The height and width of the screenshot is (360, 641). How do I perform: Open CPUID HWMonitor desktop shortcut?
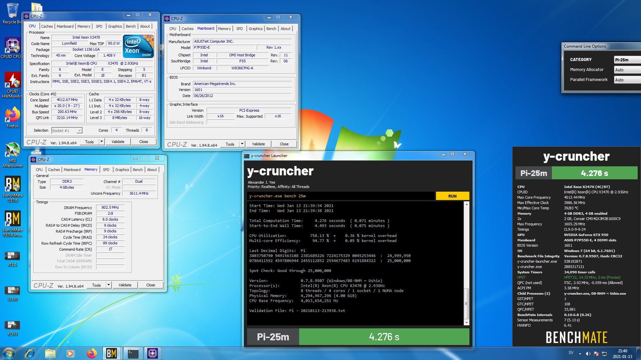[x=12, y=85]
